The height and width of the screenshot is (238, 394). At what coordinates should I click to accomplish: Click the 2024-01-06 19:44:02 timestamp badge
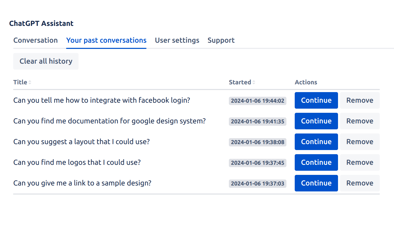(x=257, y=101)
